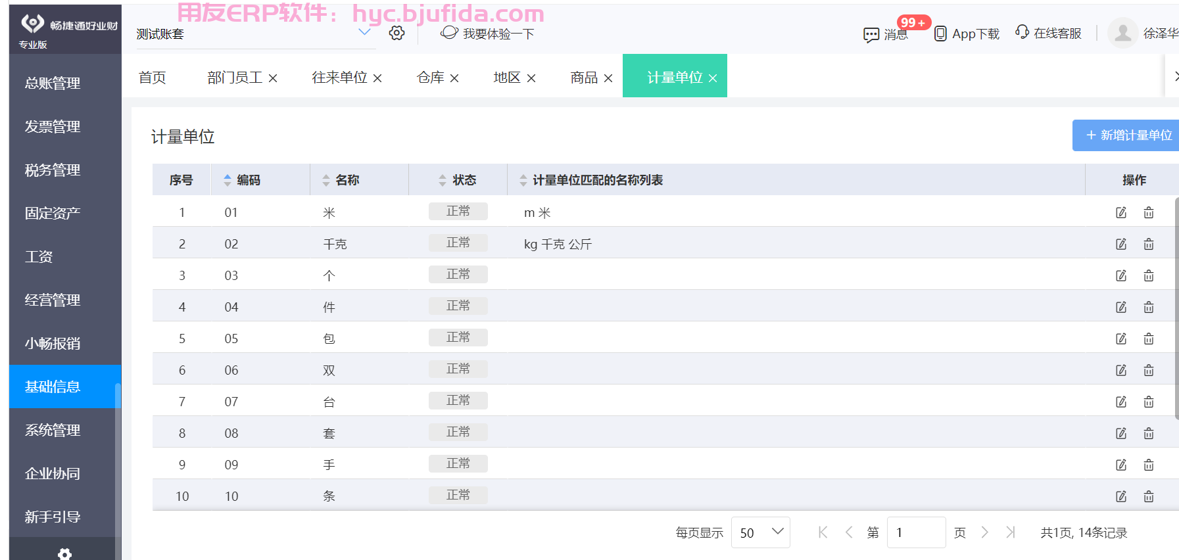This screenshot has height=560, width=1179.
Task: Edit the row for unit 手
Action: [x=1121, y=465]
